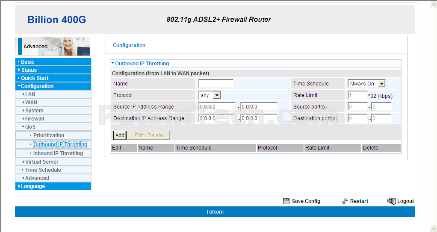Click the Restart icon
The width and height of the screenshot is (437, 232).
point(345,201)
